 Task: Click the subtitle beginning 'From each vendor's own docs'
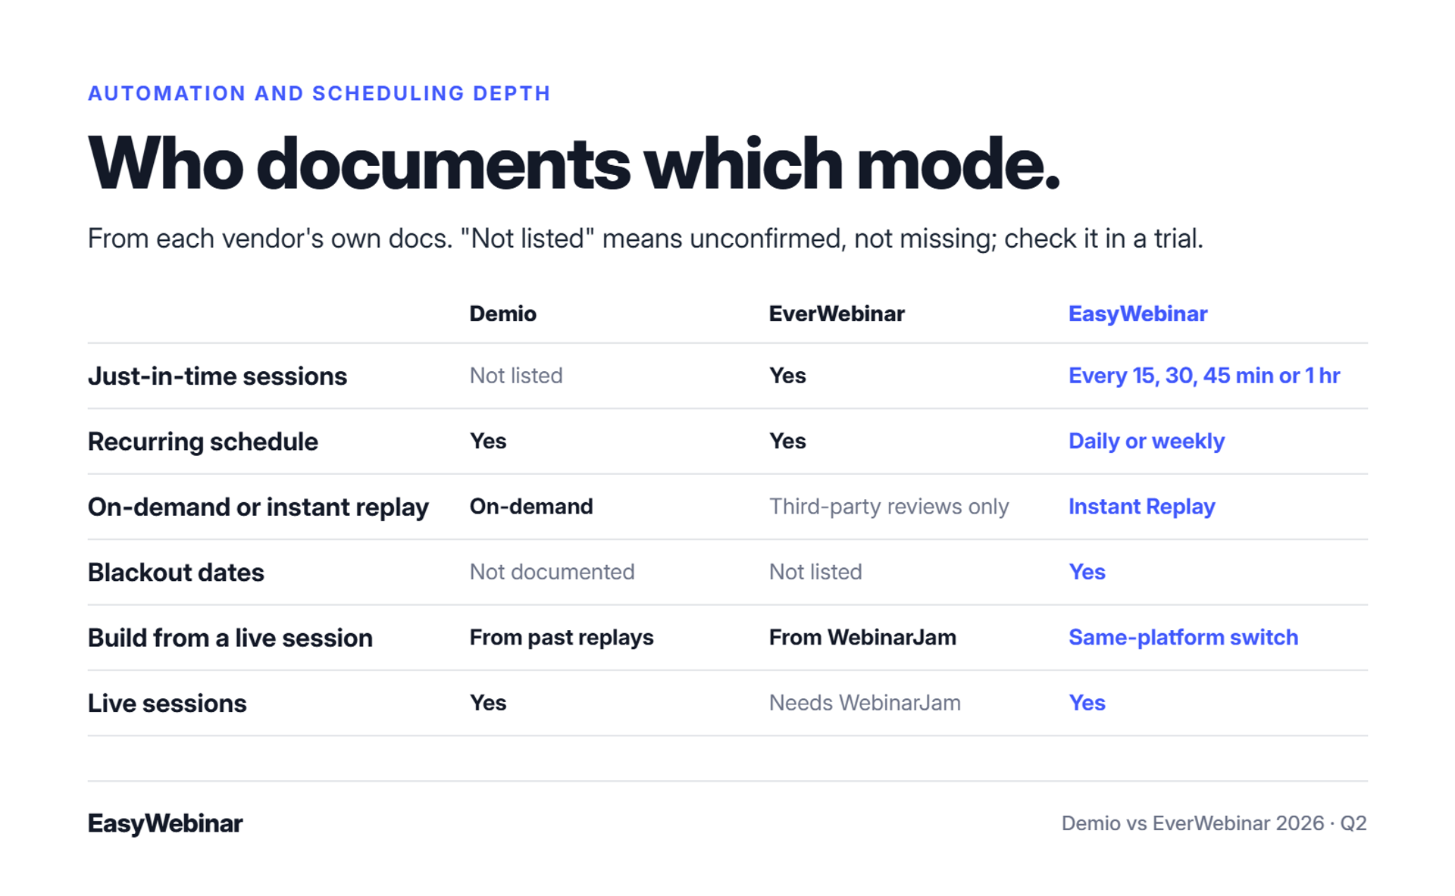(x=645, y=239)
